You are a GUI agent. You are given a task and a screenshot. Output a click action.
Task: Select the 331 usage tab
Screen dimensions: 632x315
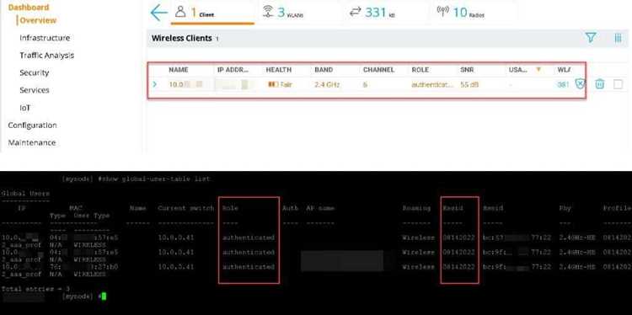coord(372,13)
